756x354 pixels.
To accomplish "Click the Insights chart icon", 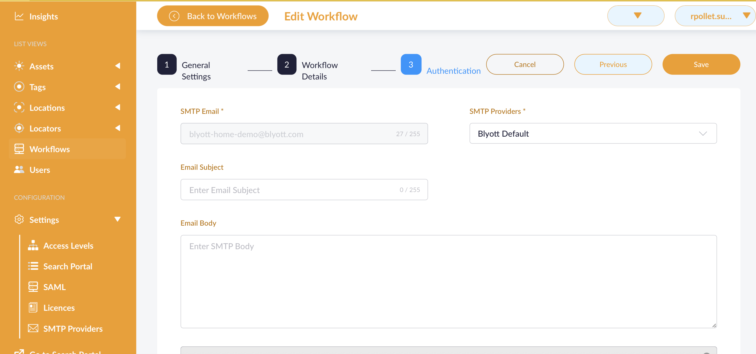I will (19, 16).
